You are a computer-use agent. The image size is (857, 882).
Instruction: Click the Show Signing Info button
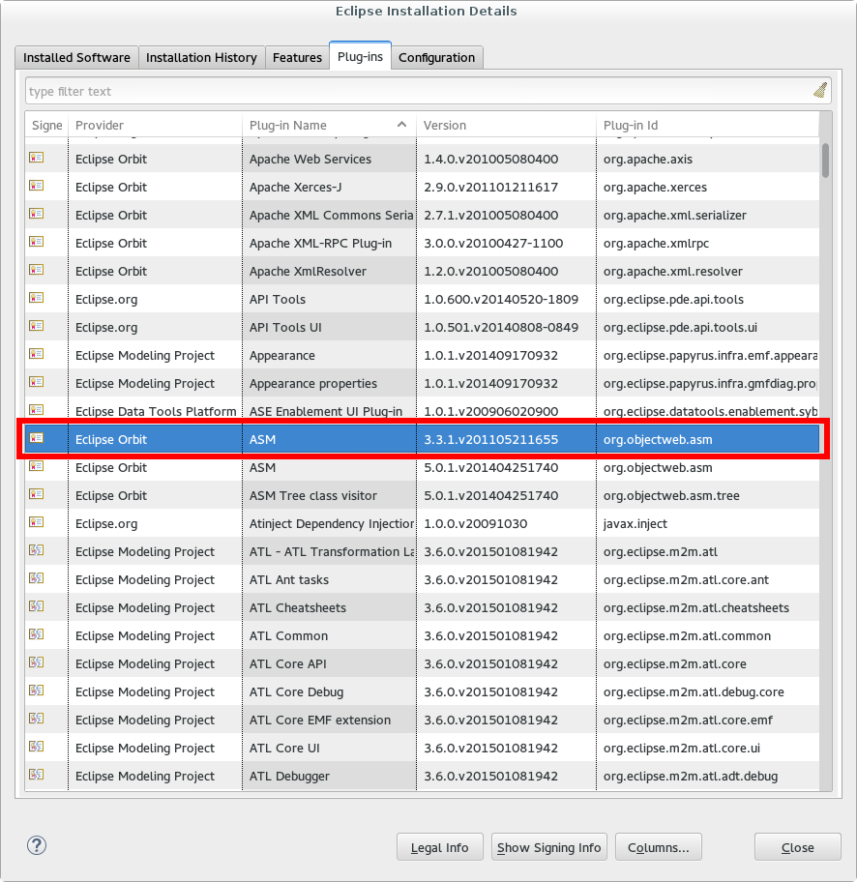click(x=549, y=847)
